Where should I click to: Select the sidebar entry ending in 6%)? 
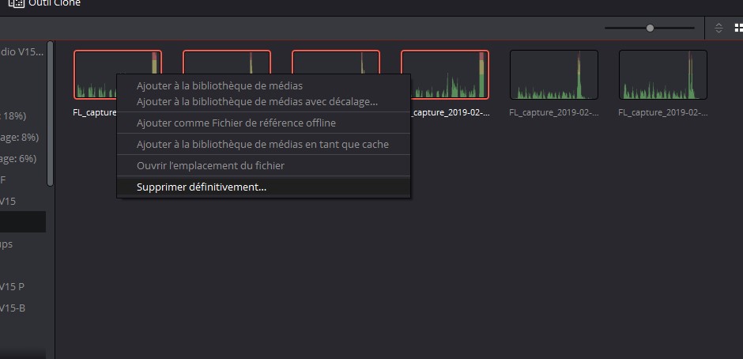(x=18, y=158)
